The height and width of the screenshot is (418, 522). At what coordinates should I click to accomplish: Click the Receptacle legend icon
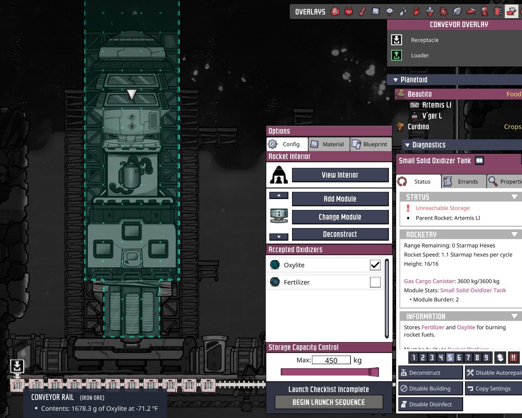click(397, 40)
